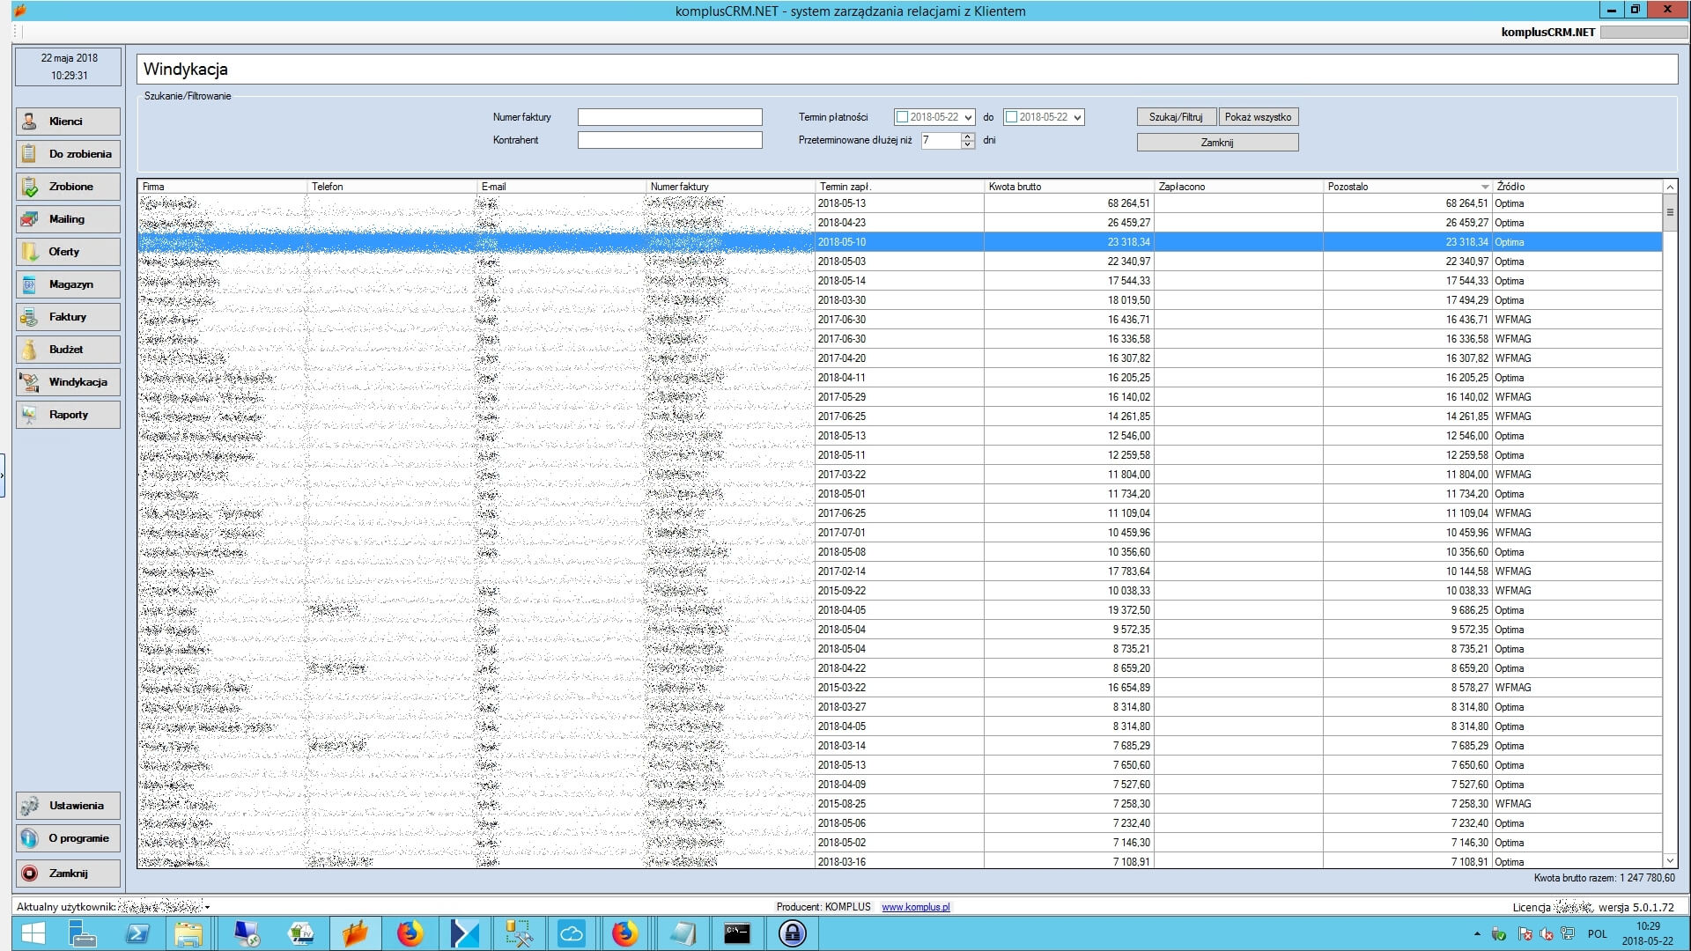Click Zamknij button in the filter panel
Image resolution: width=1691 pixels, height=951 pixels.
coord(1217,143)
